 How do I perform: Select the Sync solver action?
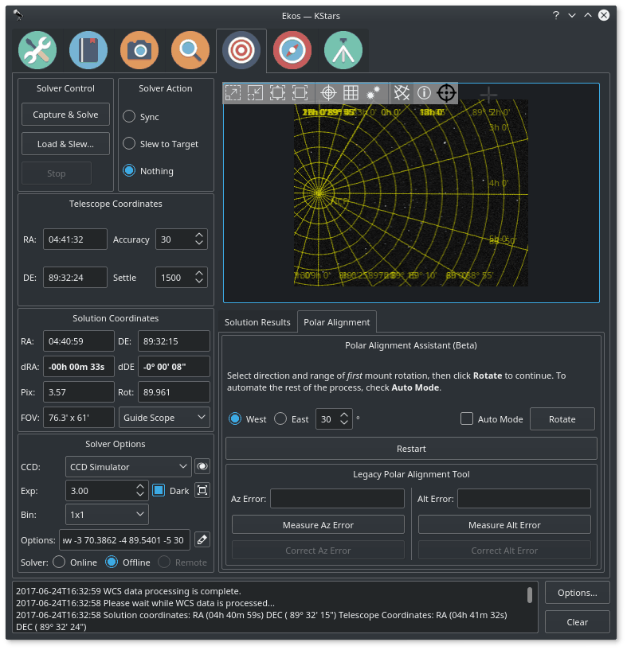(128, 117)
